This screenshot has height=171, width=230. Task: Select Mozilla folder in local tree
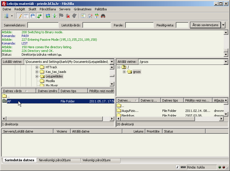click(50, 81)
